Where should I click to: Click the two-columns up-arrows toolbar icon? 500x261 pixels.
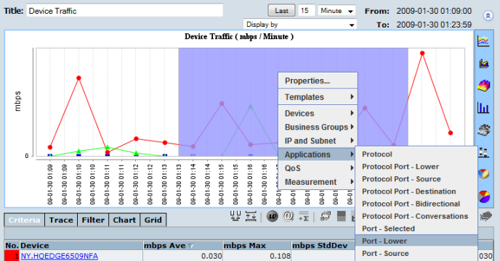pos(235,216)
